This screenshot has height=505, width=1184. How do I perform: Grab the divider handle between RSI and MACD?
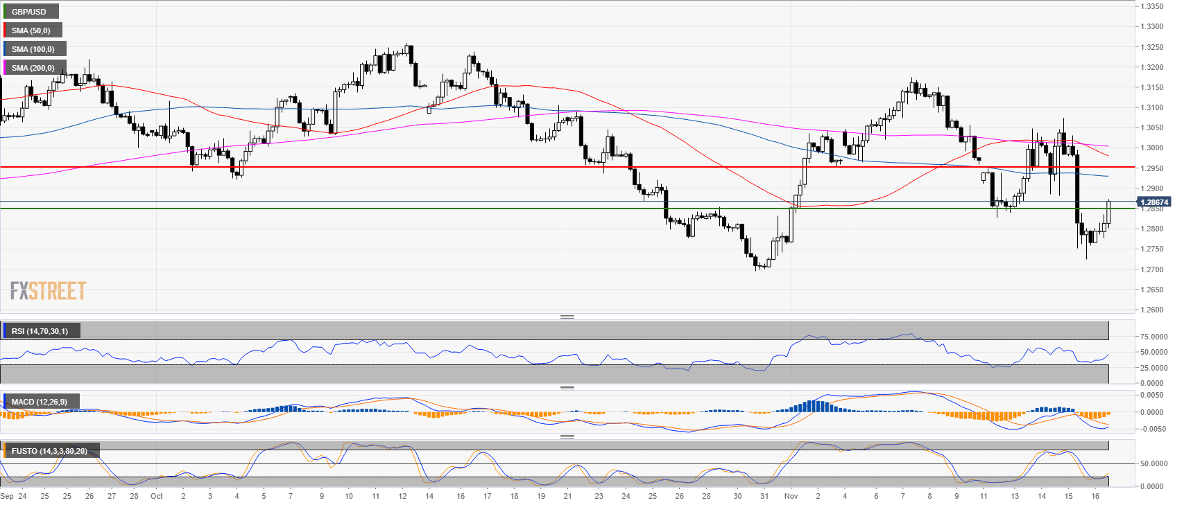coord(567,387)
